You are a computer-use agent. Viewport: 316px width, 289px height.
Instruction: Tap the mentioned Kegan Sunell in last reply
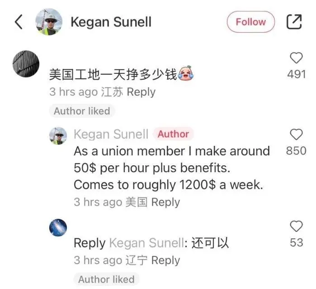[x=147, y=243]
